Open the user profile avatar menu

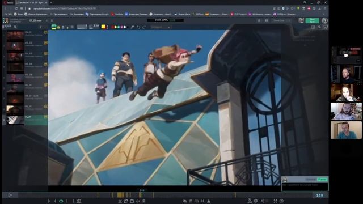[x=324, y=20]
